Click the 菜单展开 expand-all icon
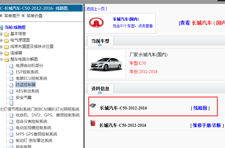This screenshot has width=225, height=148. 1,16
